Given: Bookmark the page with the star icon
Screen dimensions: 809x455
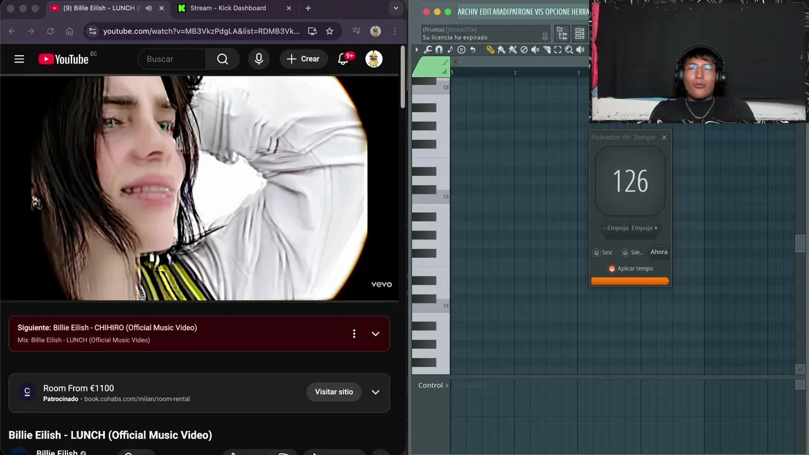Looking at the screenshot, I should (329, 31).
